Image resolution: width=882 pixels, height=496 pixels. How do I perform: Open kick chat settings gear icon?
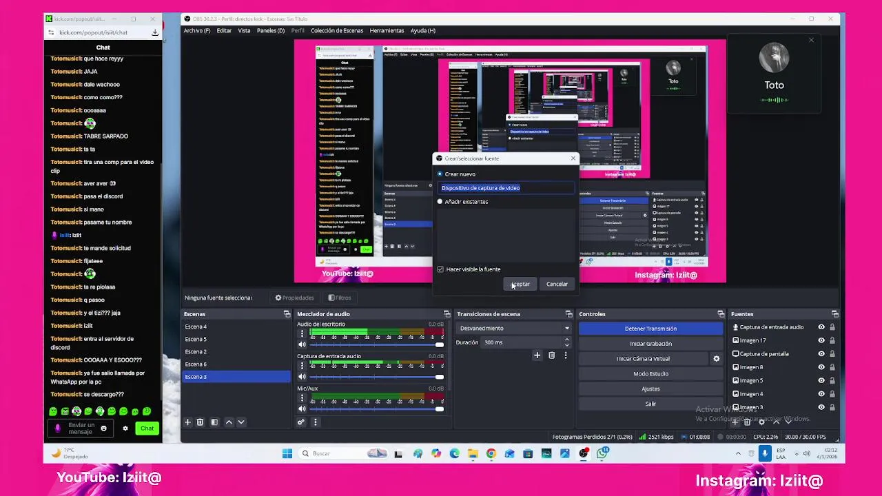click(125, 428)
